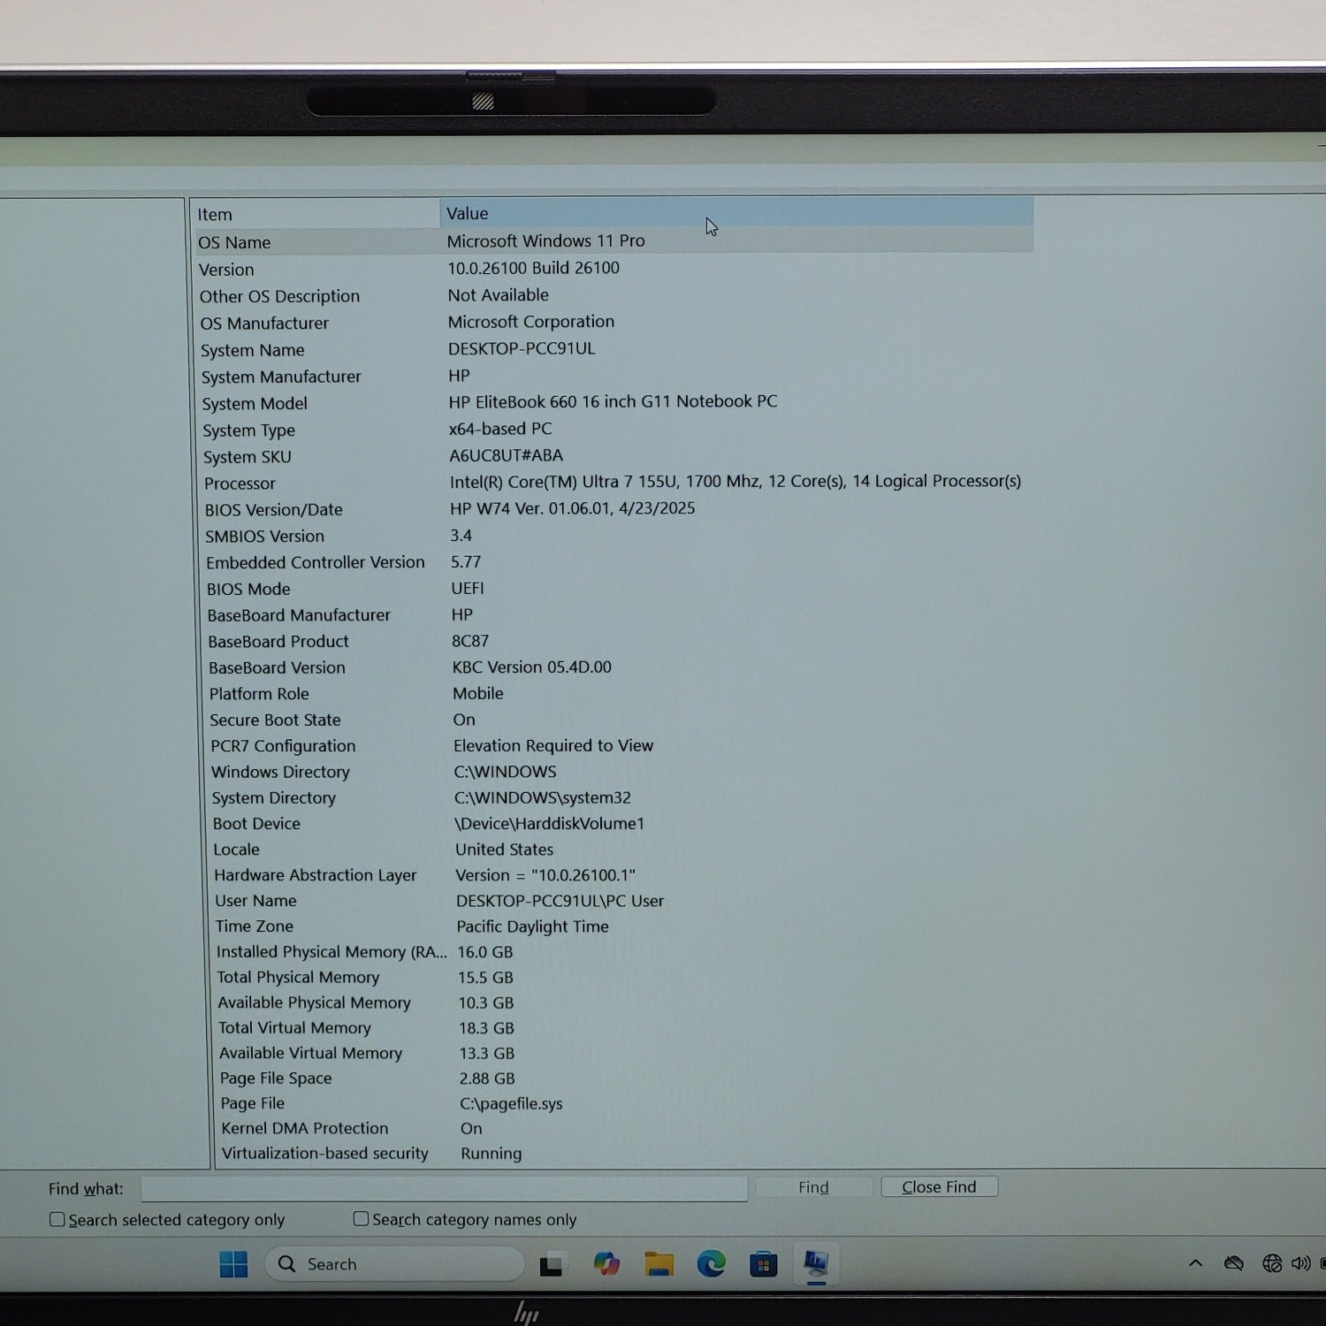Viewport: 1326px width, 1326px height.
Task: Launch Copilot from the taskbar
Action: pyautogui.click(x=606, y=1264)
